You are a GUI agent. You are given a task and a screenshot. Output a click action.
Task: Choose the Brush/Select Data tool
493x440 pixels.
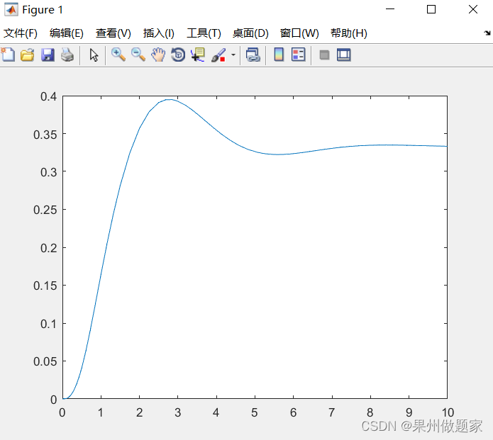218,55
